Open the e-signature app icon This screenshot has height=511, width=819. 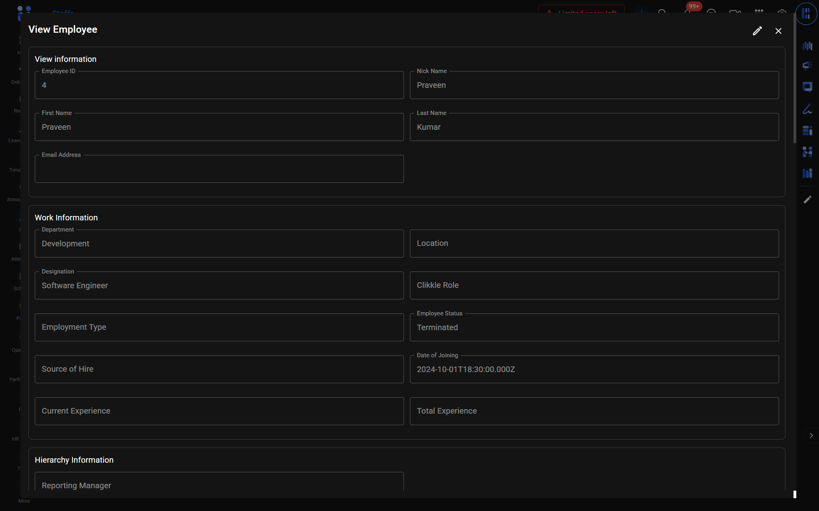click(807, 109)
